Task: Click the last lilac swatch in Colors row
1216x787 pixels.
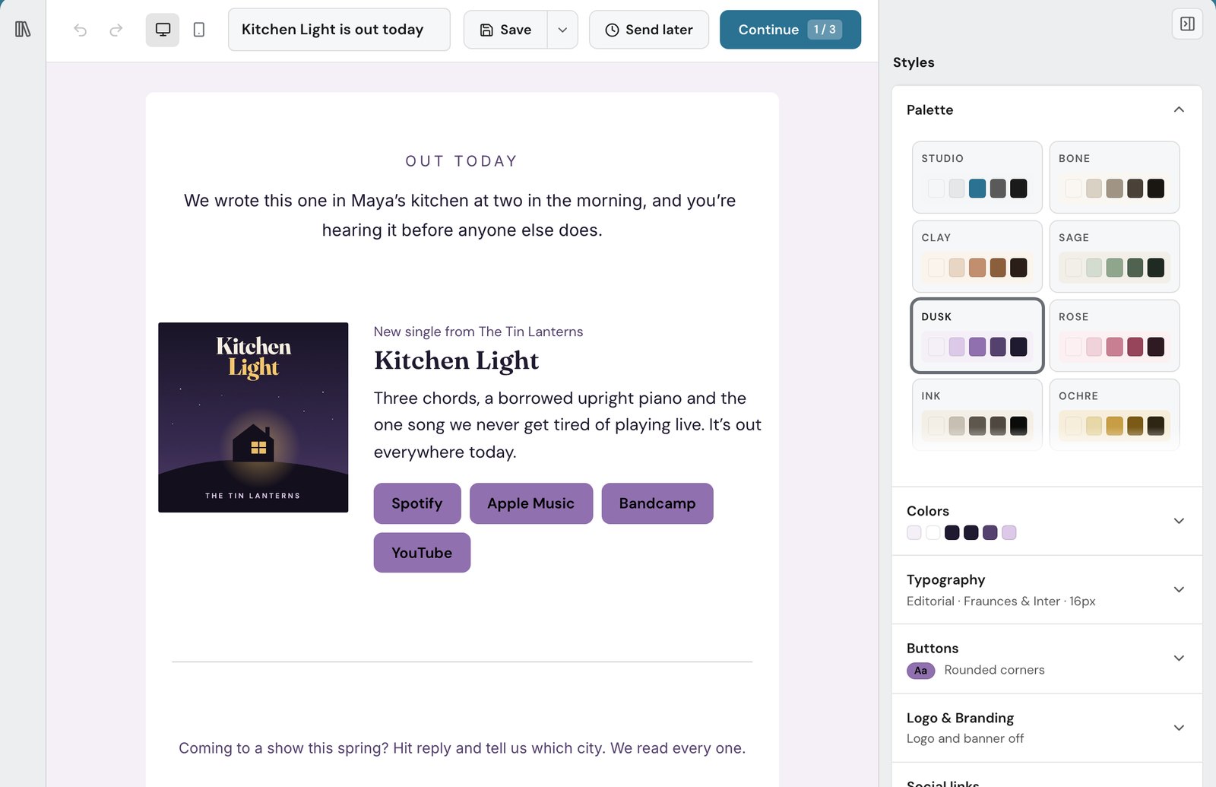Action: tap(1009, 533)
